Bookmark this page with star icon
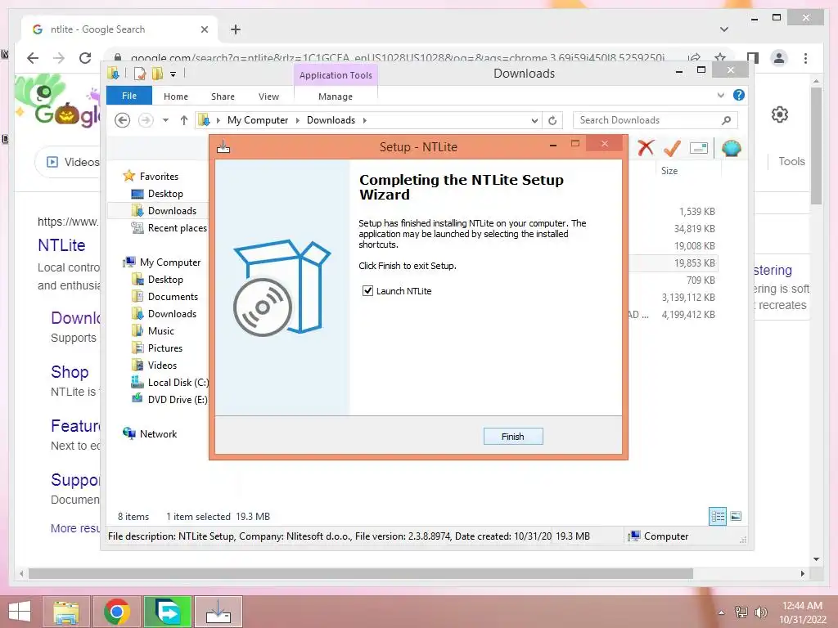This screenshot has width=838, height=628. click(x=720, y=58)
